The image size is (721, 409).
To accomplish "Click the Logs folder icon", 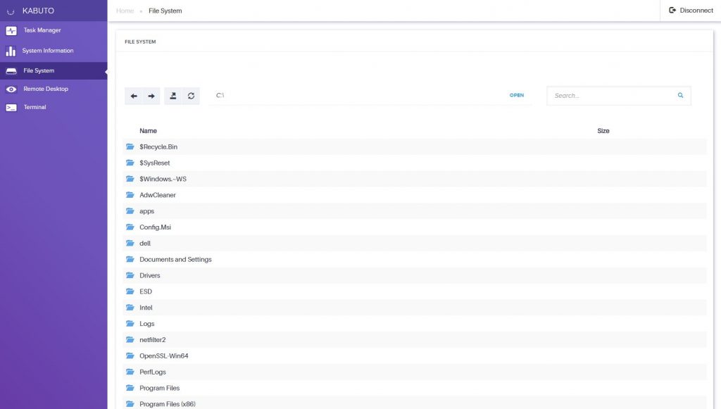I will coord(130,324).
